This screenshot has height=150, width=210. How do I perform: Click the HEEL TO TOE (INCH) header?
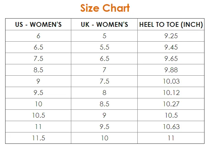pos(171,24)
